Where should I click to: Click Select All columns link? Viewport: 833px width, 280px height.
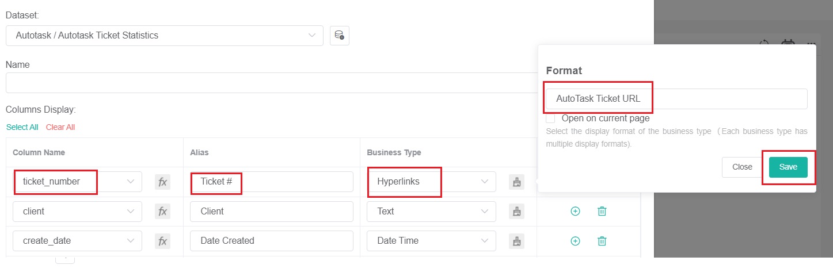(22, 127)
